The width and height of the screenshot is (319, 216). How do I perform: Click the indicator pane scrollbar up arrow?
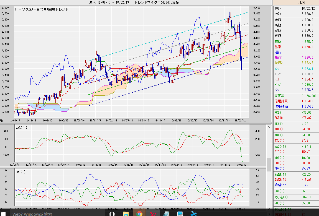pos(268,127)
